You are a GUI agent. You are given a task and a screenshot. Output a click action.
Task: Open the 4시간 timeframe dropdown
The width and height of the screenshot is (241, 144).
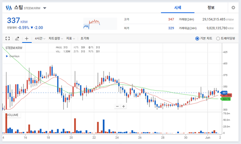tap(40, 38)
